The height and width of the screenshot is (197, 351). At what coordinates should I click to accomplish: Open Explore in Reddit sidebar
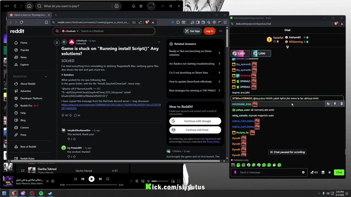pos(24,65)
